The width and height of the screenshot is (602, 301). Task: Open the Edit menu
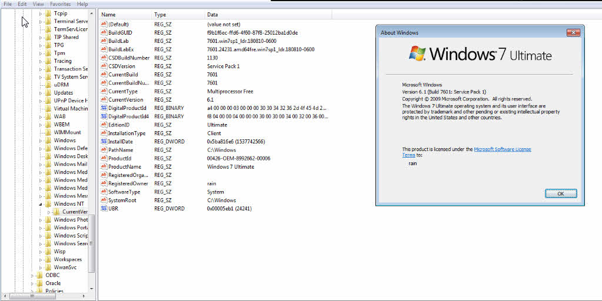point(22,4)
